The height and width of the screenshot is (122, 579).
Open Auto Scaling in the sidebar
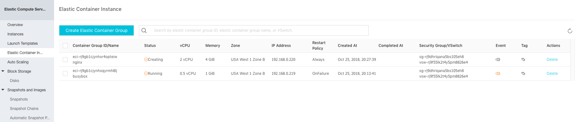coord(18,62)
